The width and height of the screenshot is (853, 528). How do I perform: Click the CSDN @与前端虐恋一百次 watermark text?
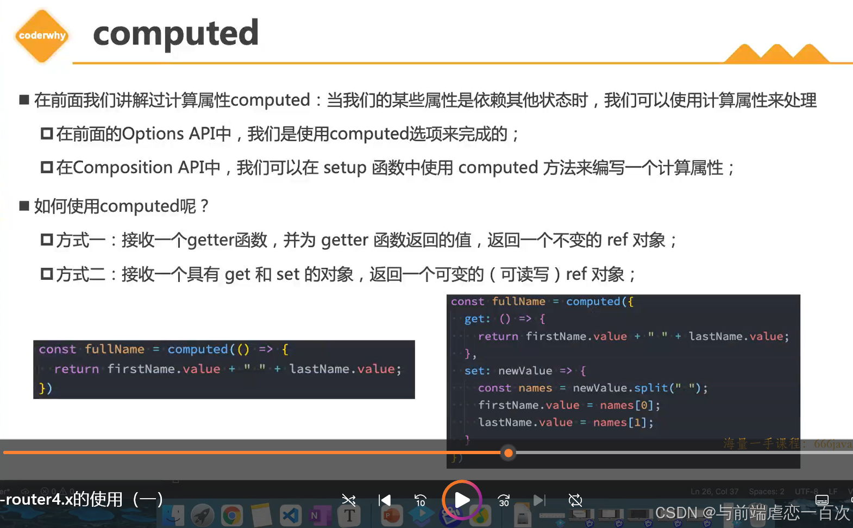pyautogui.click(x=752, y=513)
